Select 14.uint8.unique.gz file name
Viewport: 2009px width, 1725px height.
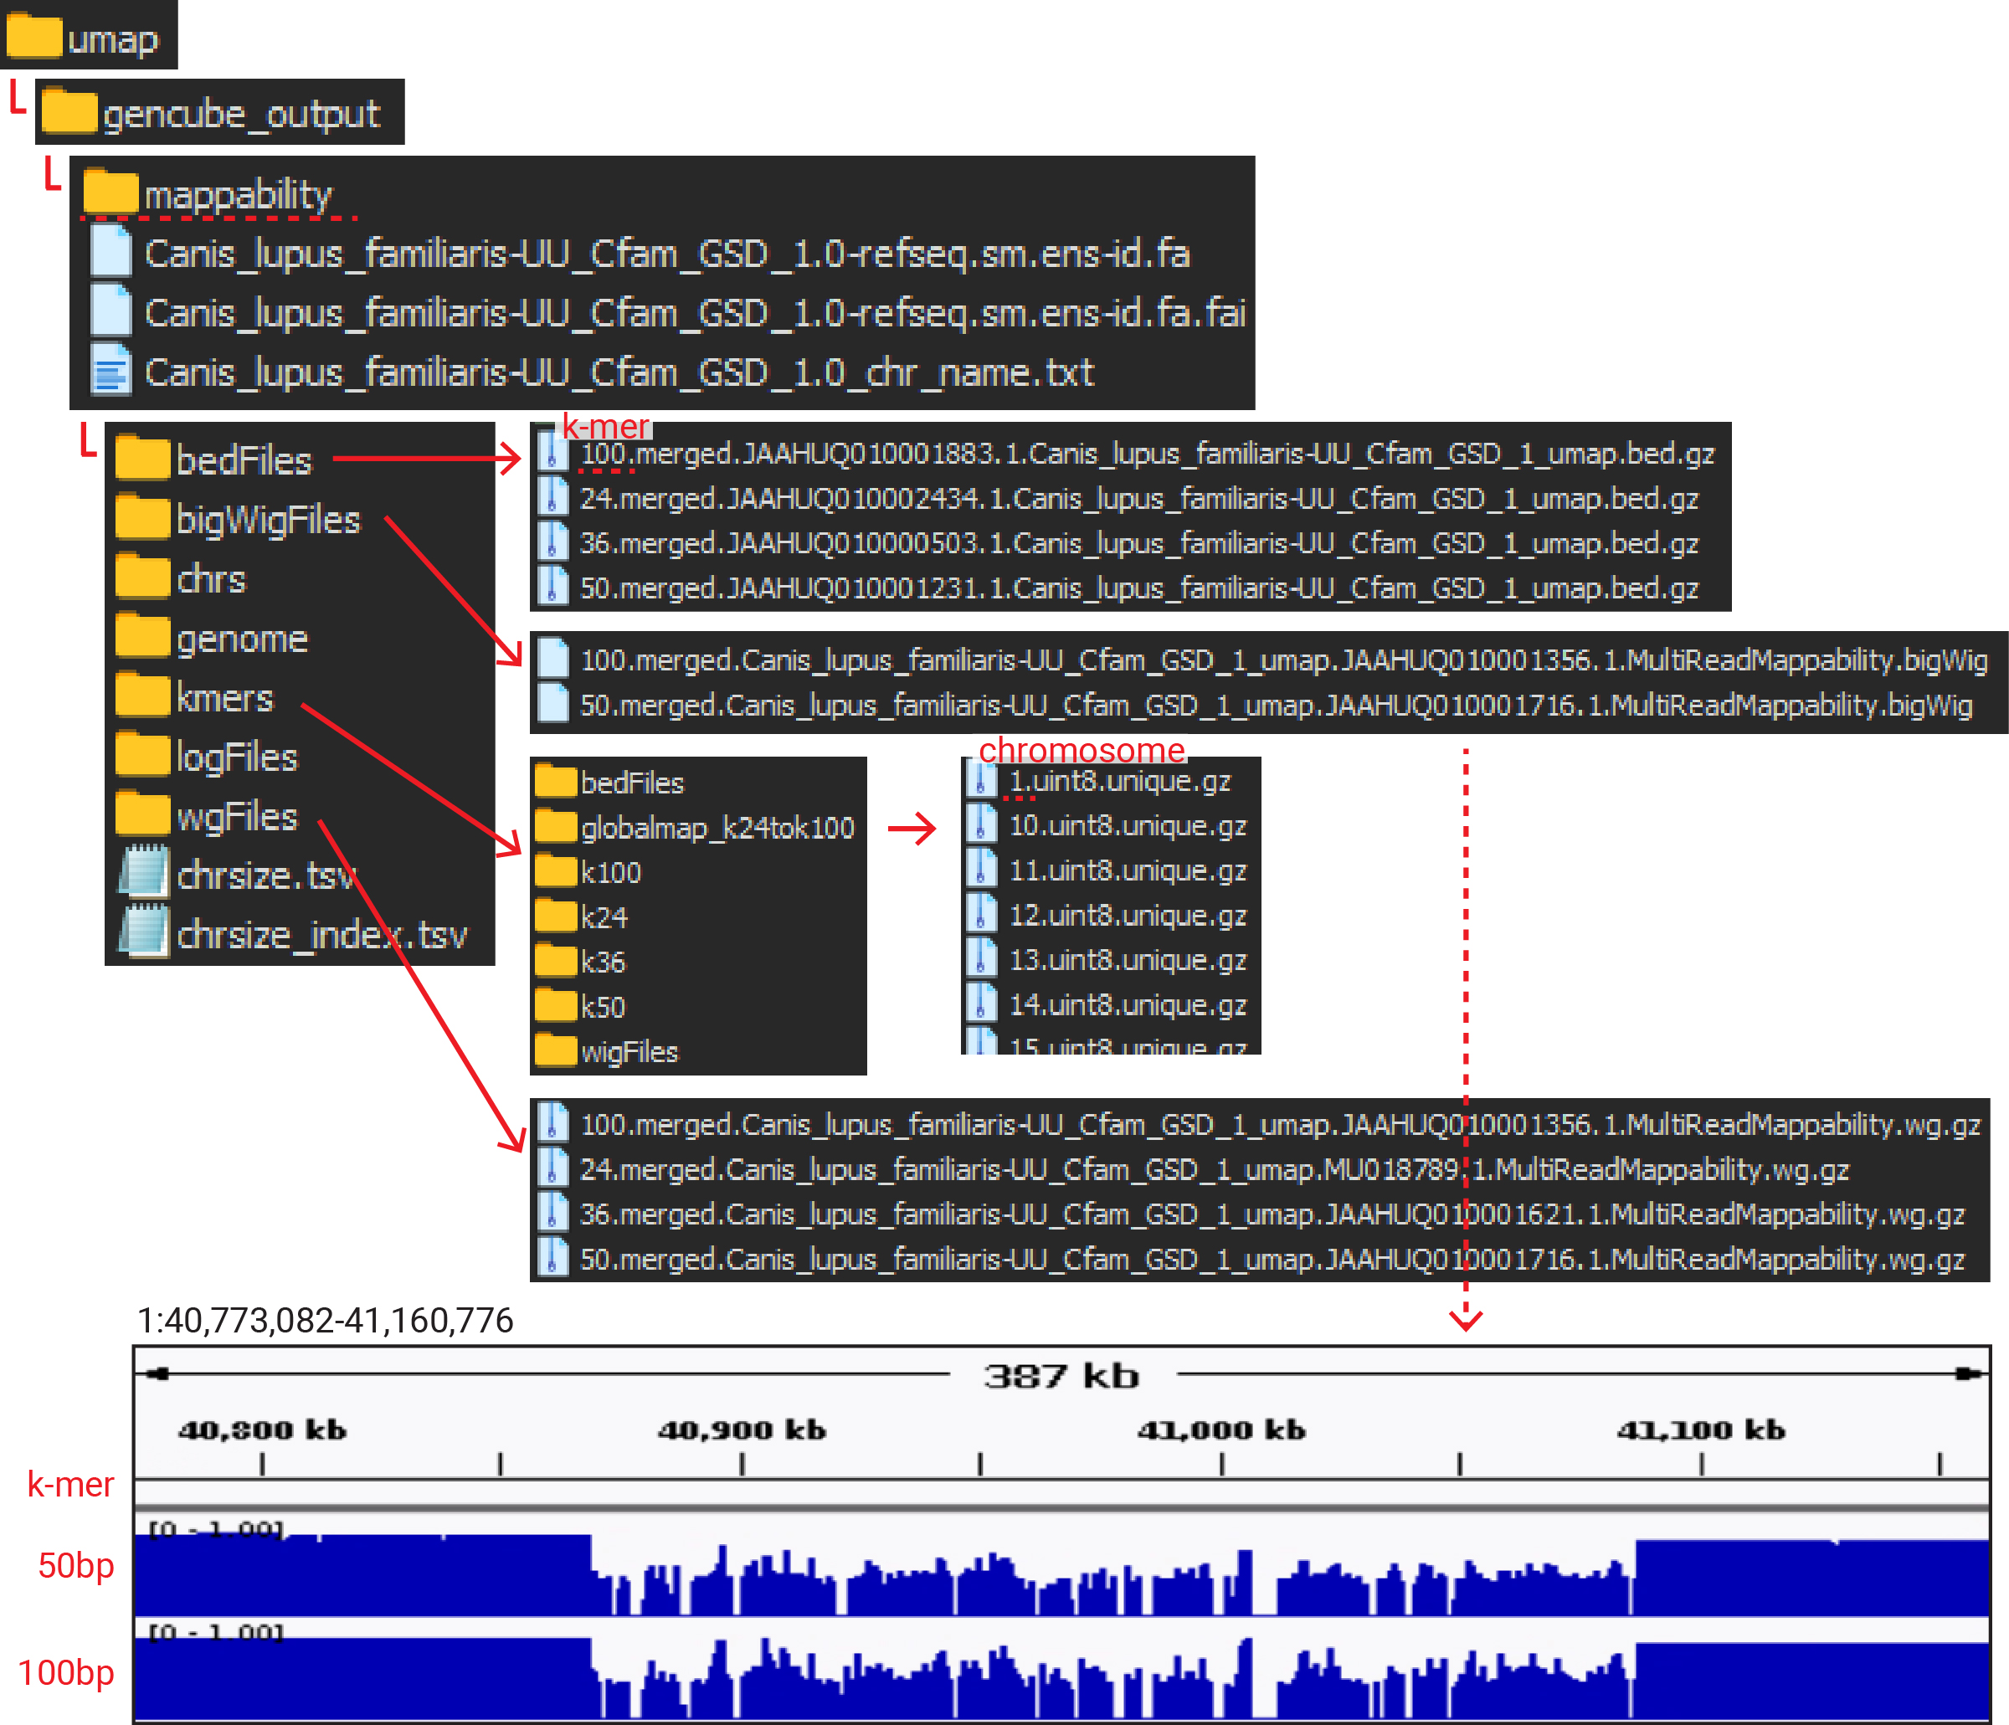(x=1128, y=1004)
